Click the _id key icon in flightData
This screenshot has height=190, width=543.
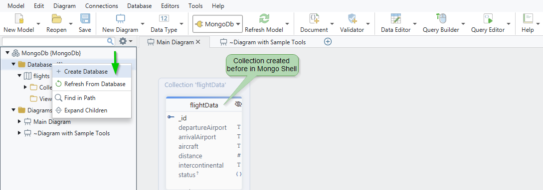[171, 117]
